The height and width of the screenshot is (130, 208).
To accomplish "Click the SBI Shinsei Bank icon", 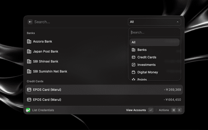I will click(x=29, y=61).
